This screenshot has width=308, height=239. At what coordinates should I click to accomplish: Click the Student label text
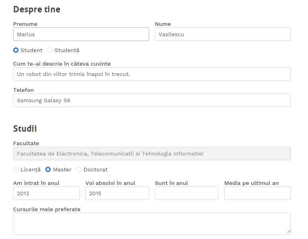tap(31, 51)
